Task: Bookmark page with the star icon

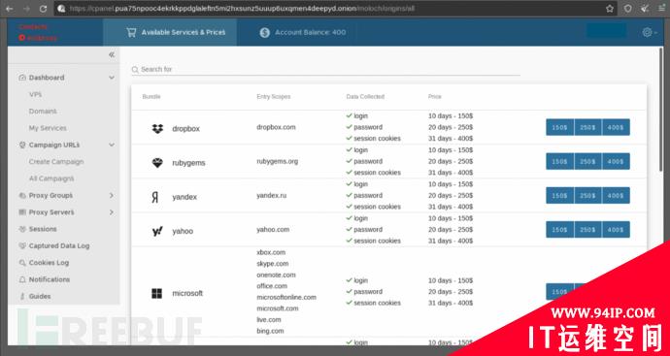Action: [610, 8]
